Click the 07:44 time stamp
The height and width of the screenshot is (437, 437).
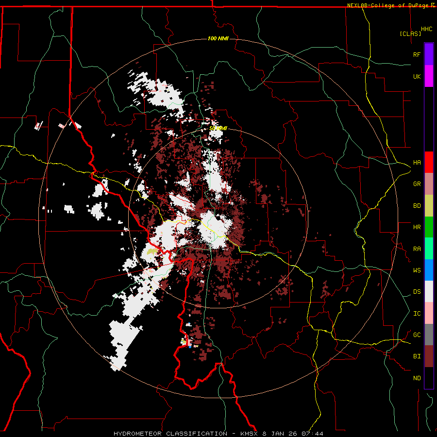click(x=313, y=434)
